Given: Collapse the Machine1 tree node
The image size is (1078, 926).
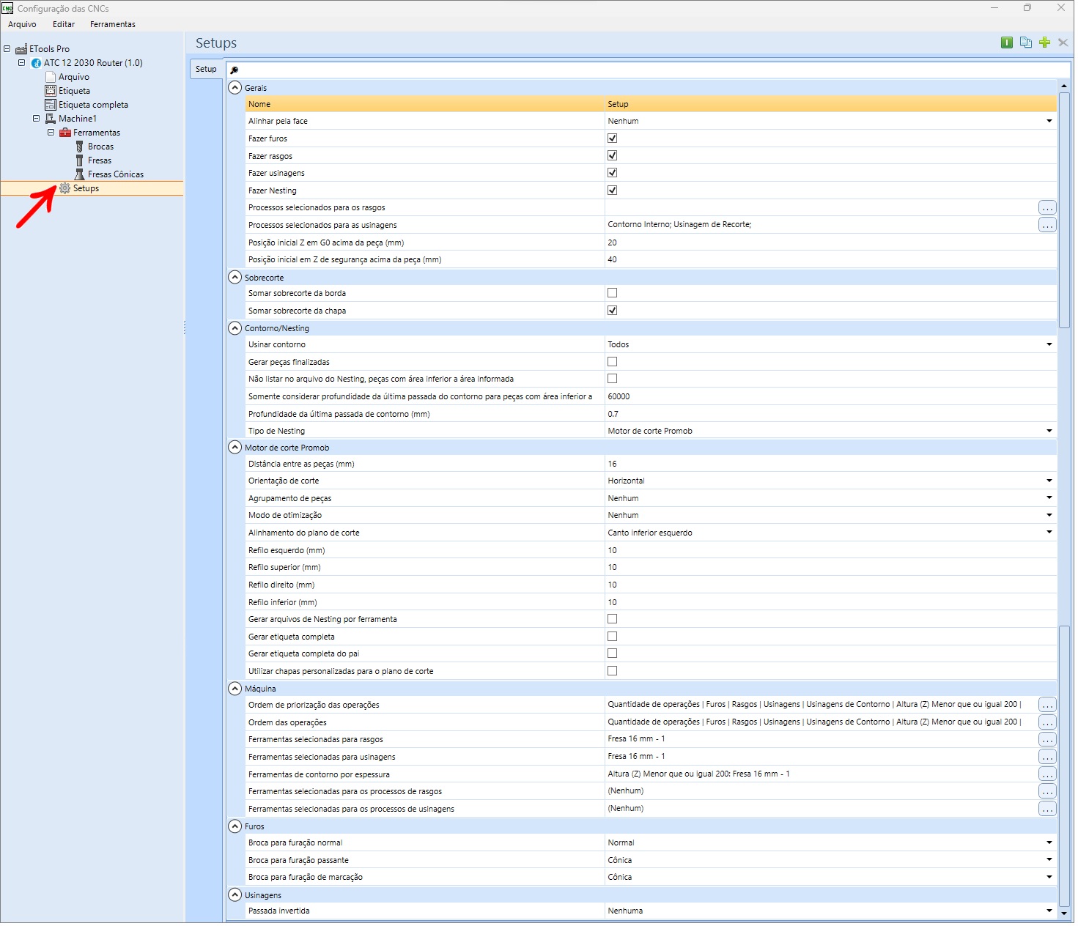Looking at the screenshot, I should 36,119.
